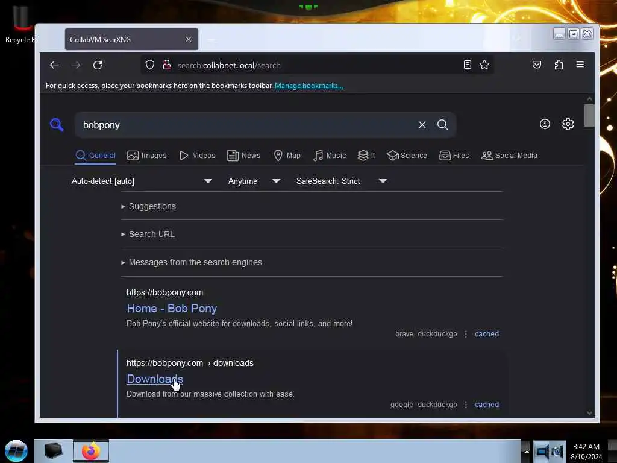Click the address bar URL field
617x463 pixels.
[x=317, y=65]
